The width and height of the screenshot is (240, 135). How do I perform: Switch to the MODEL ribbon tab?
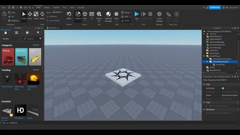47,7
